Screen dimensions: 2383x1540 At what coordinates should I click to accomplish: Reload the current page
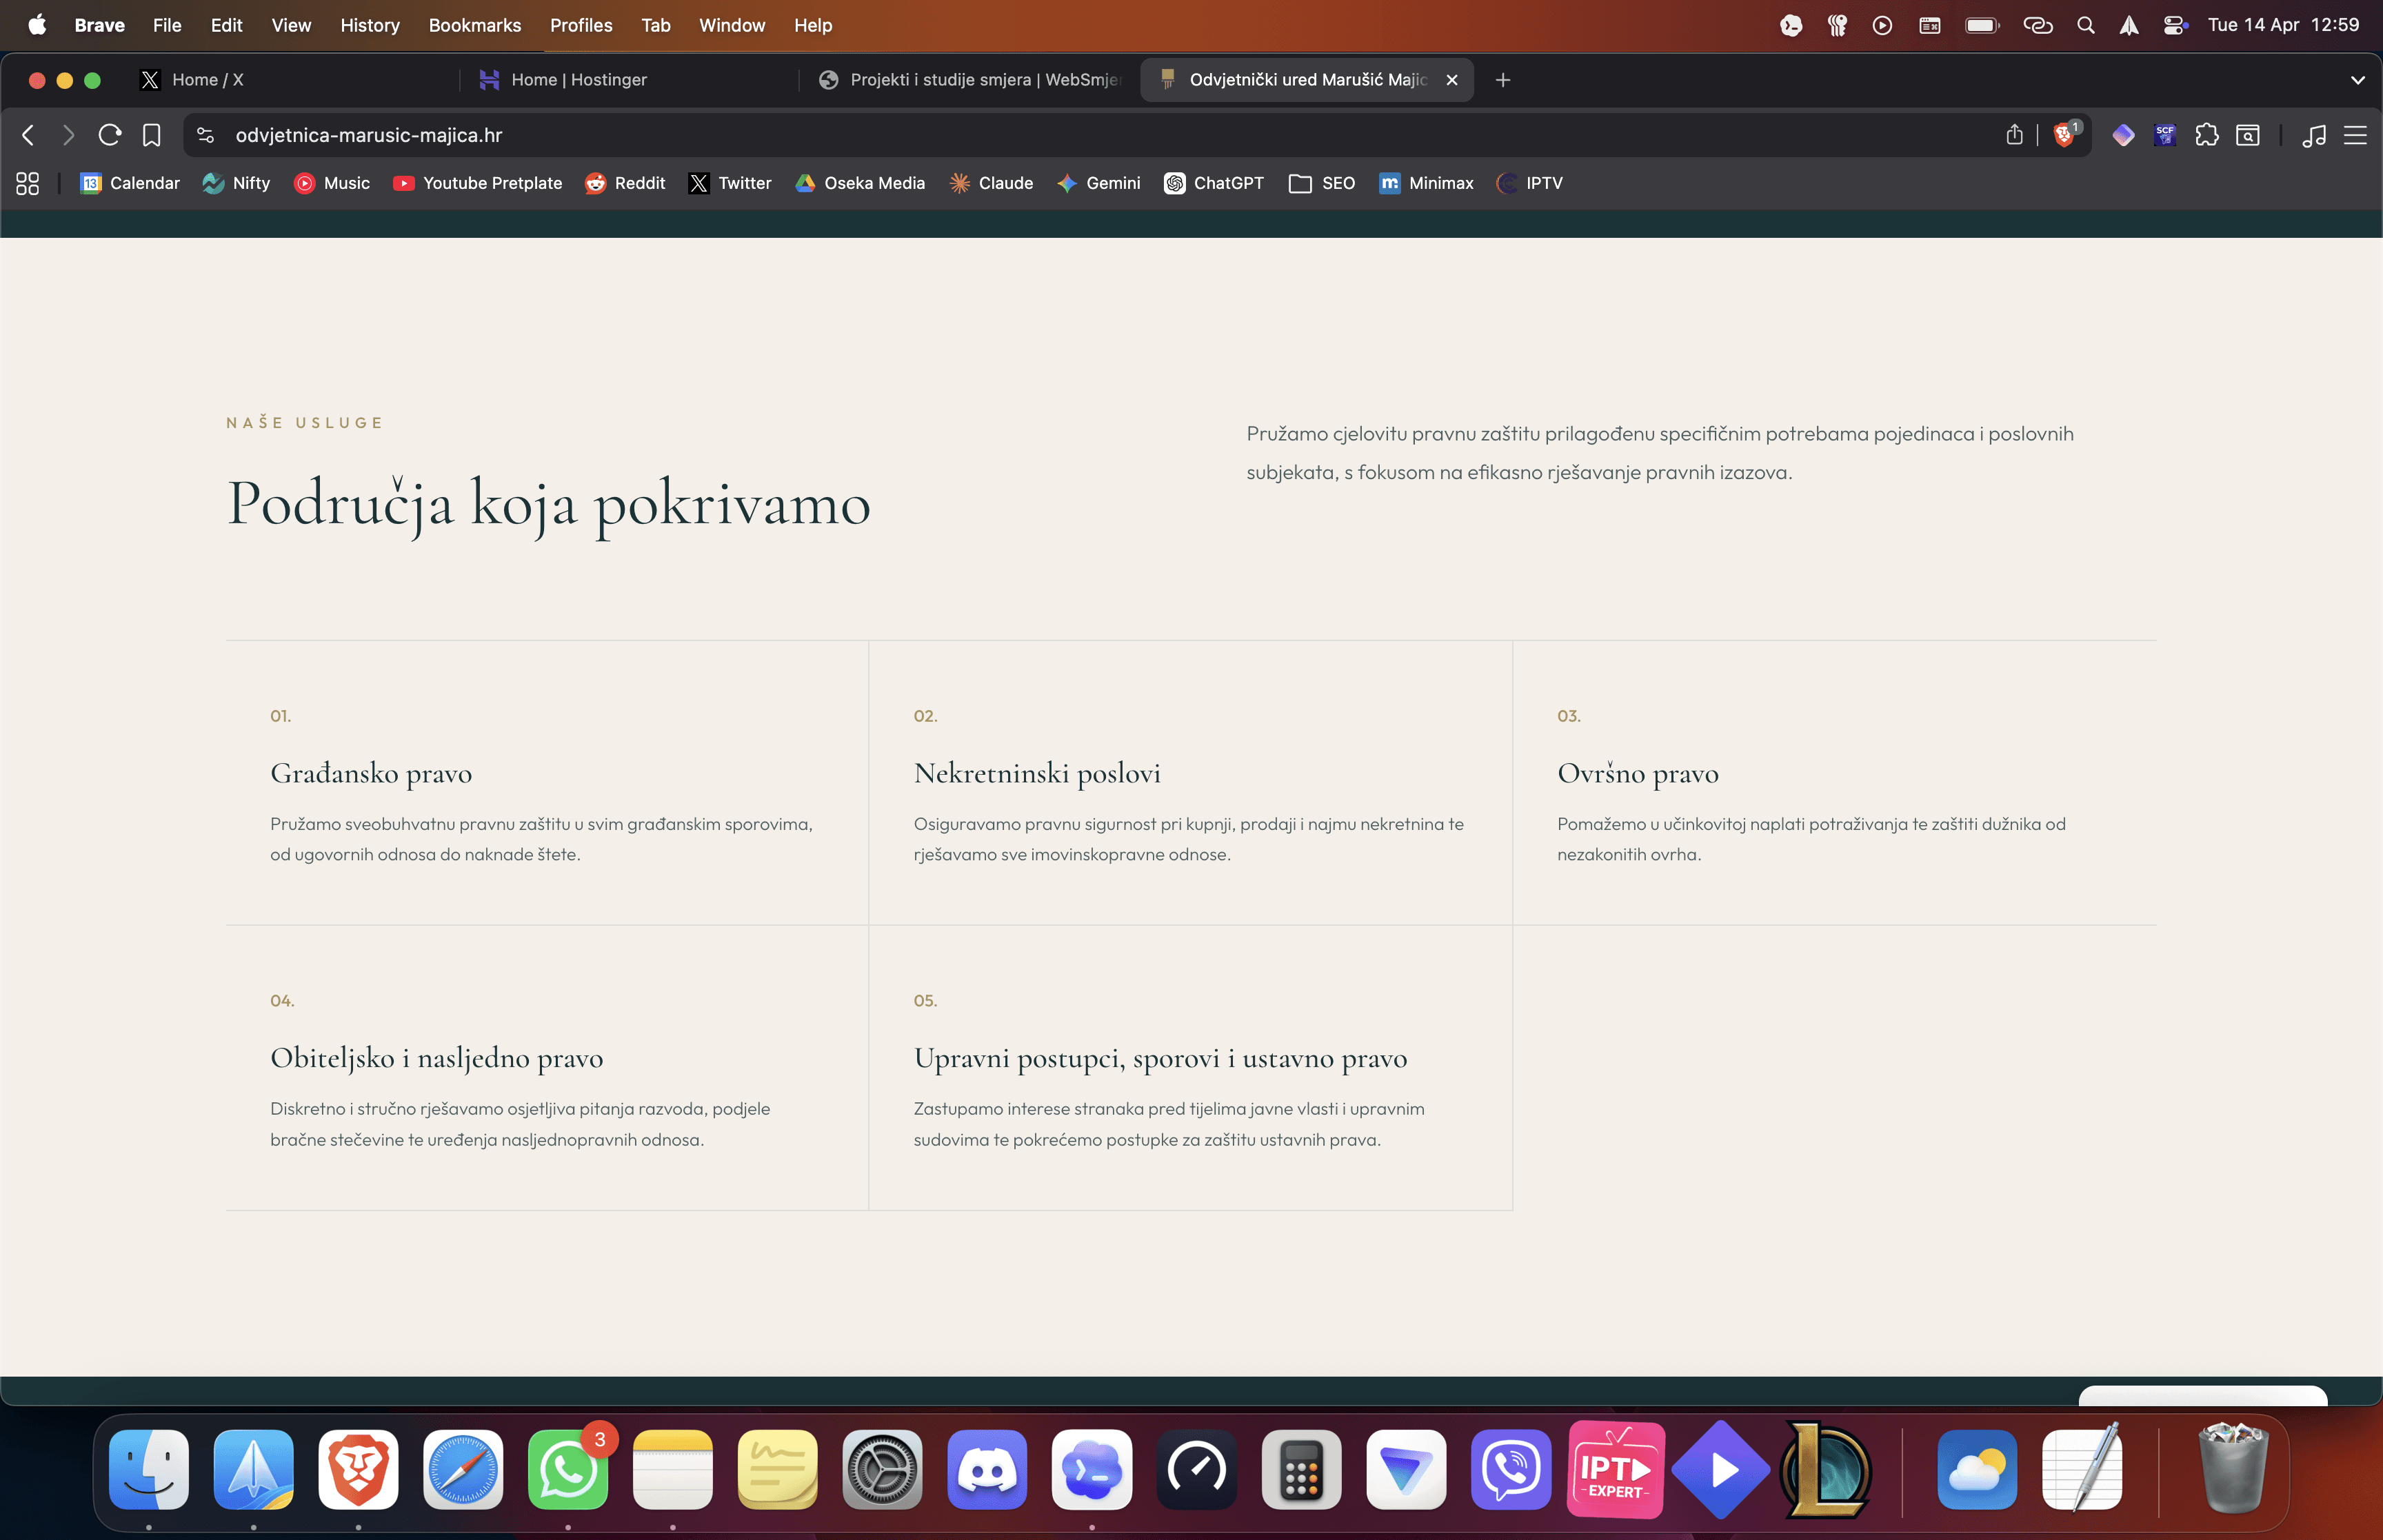[x=110, y=135]
